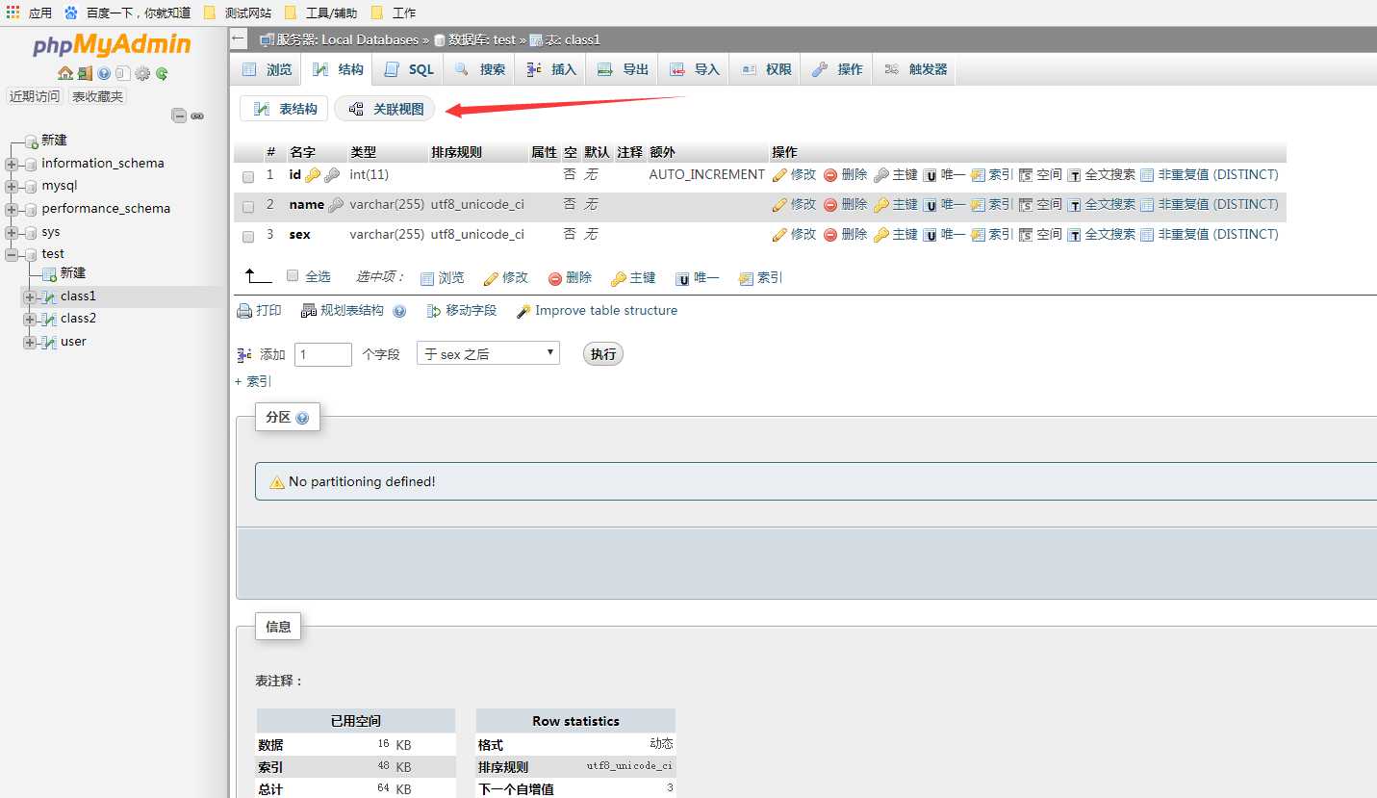Click the back arrow beside server breadcrumb
Viewport: 1377px width, 798px height.
click(x=239, y=39)
